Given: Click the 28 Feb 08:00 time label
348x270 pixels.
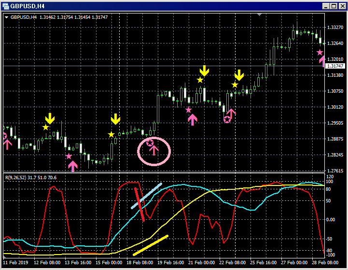Looking at the screenshot, I should pos(325,263).
